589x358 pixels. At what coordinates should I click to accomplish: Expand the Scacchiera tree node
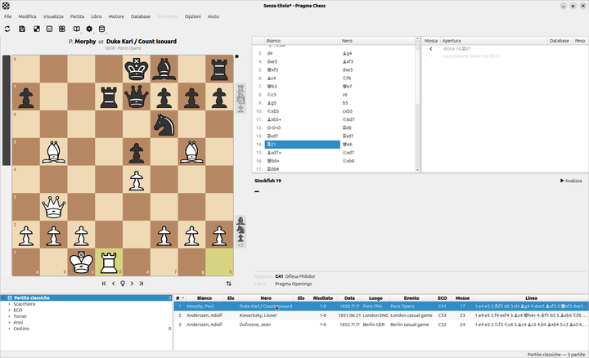tap(9, 304)
